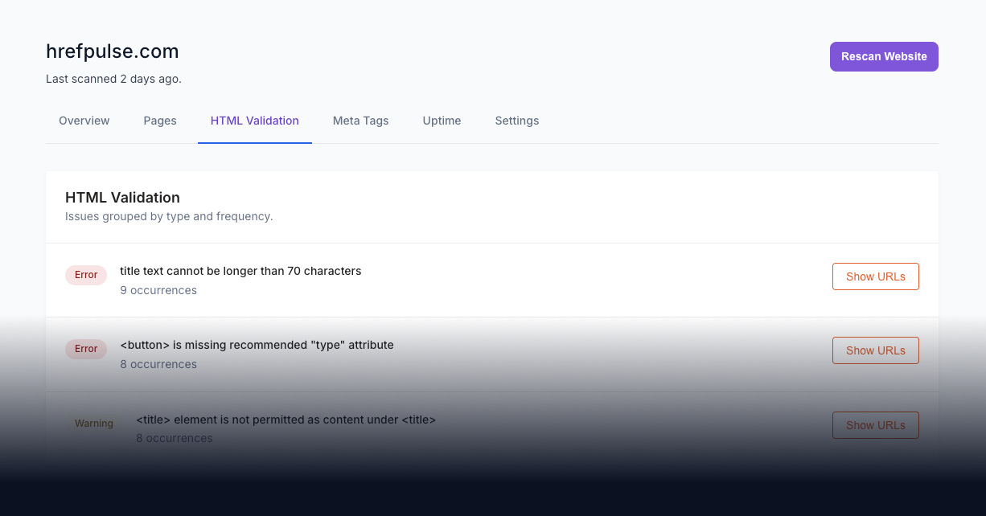Select the 'title text cannot be longer than 70 characters' message
The height and width of the screenshot is (516, 986).
(240, 271)
